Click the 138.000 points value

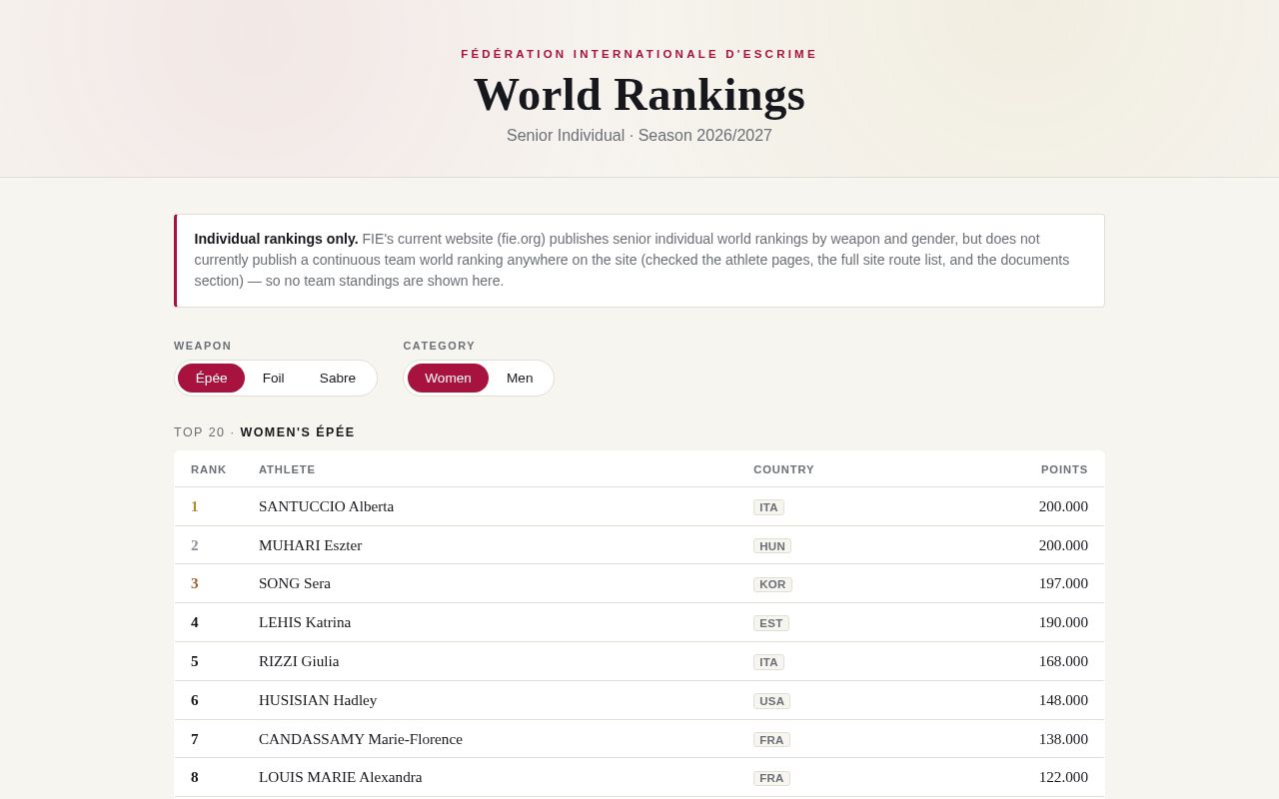point(1063,739)
